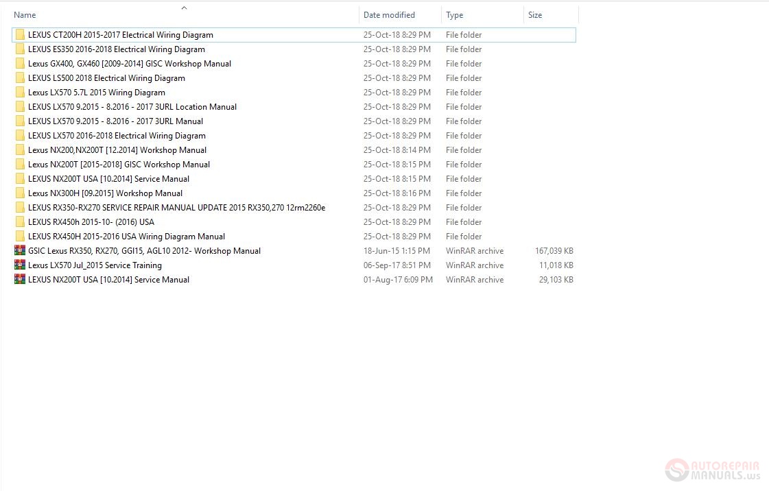Image resolution: width=769 pixels, height=491 pixels.
Task: Click date 01-Aug-17 6:09 PM
Action: tap(399, 279)
